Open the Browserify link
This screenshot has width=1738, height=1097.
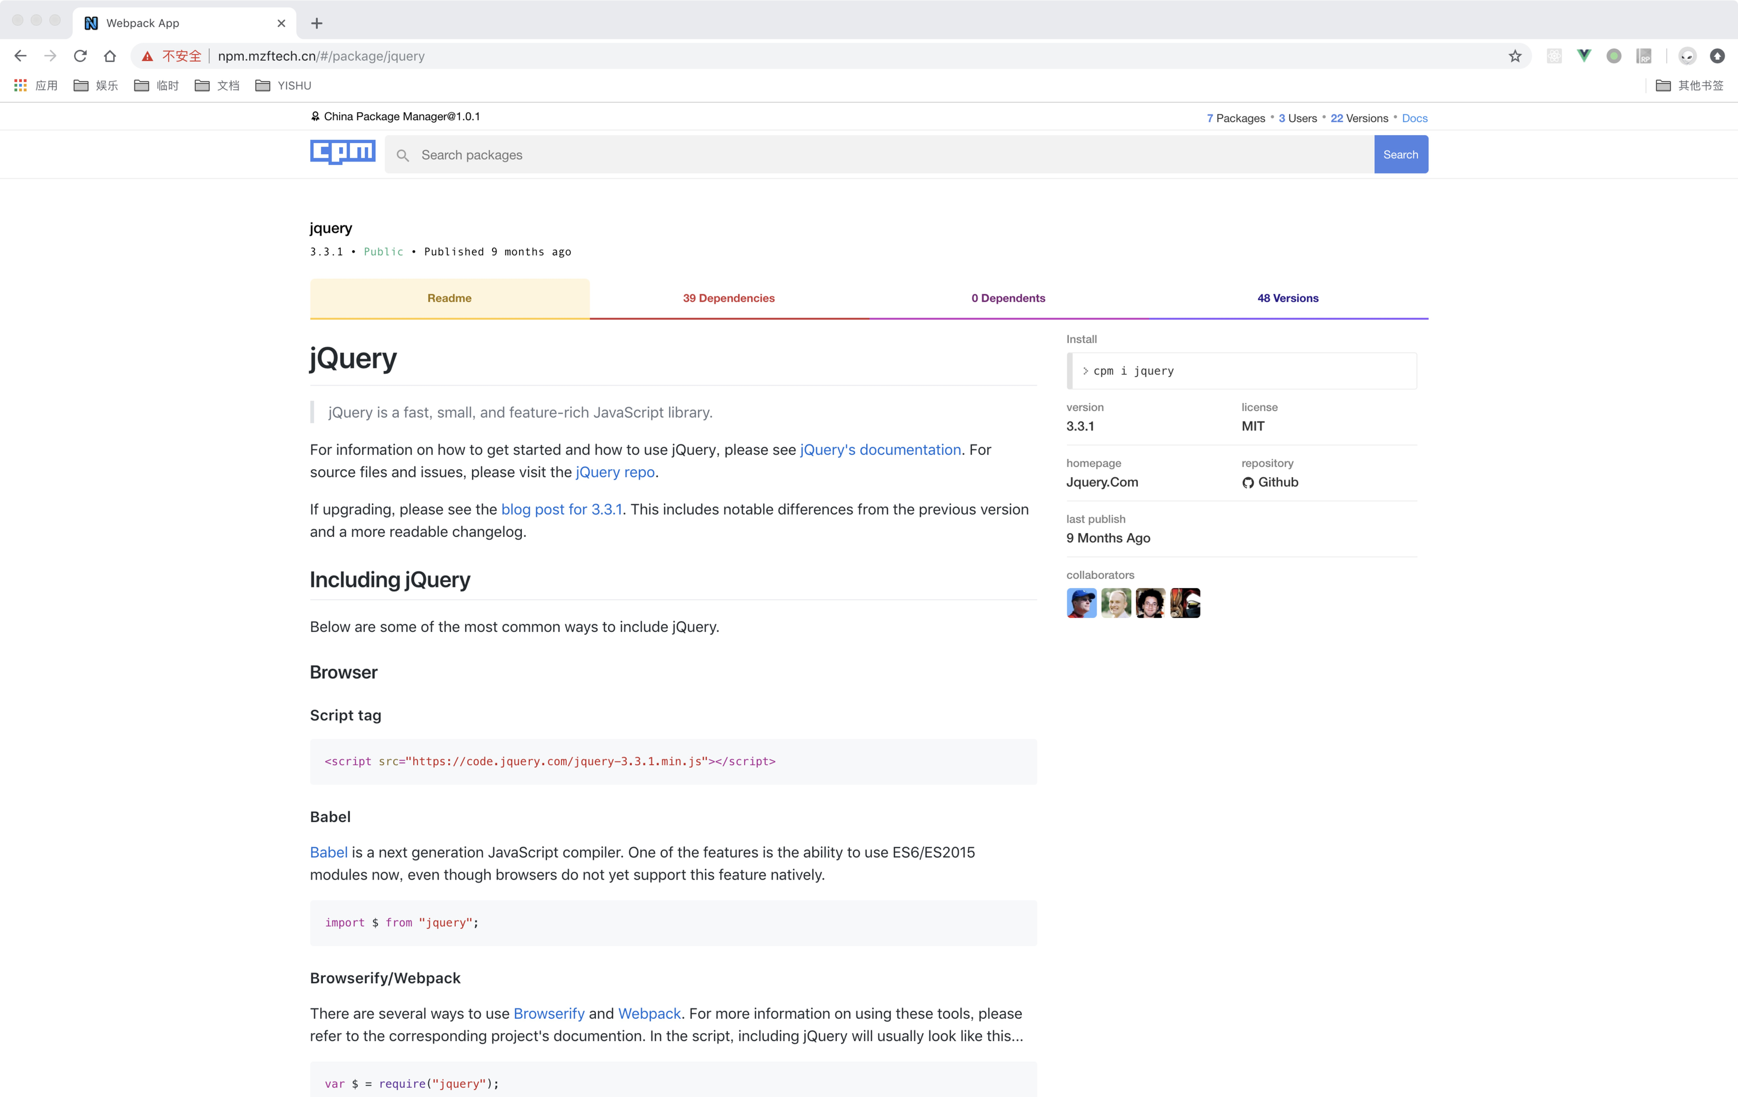click(x=548, y=1013)
